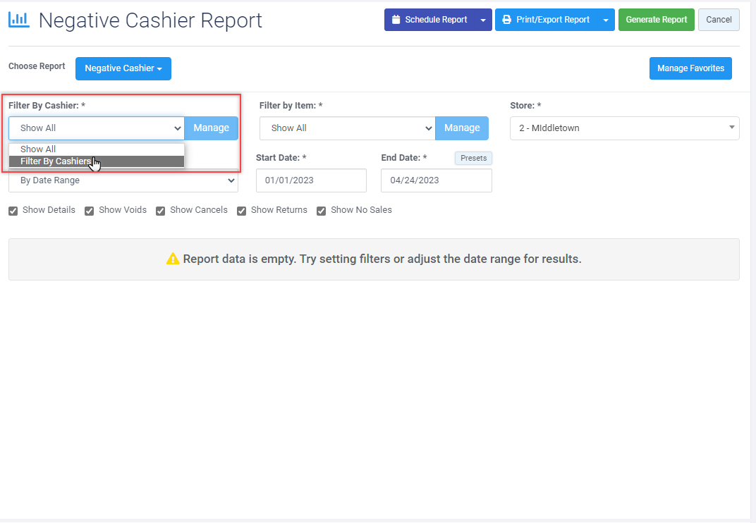
Task: Disable the Show Cancels checkbox
Action: click(161, 211)
